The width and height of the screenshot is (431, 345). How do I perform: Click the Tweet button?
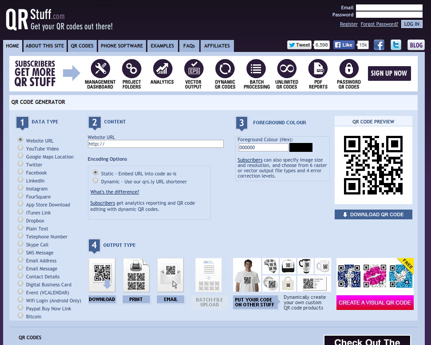point(299,45)
